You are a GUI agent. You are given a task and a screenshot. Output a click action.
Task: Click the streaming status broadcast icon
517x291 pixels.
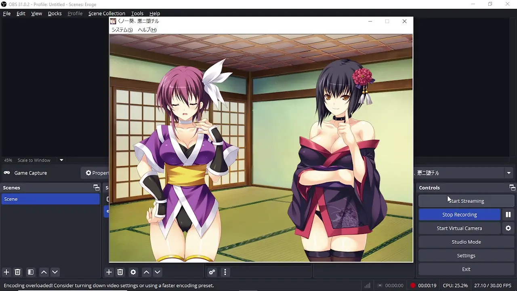point(380,285)
